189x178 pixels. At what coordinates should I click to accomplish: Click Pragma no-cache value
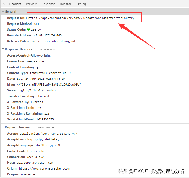click(28, 174)
